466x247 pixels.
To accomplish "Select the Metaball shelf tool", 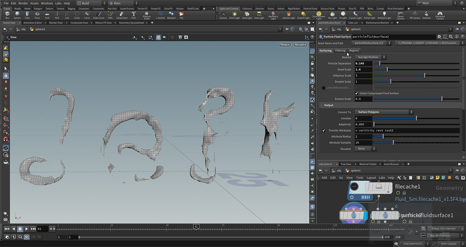I will click(x=171, y=15).
